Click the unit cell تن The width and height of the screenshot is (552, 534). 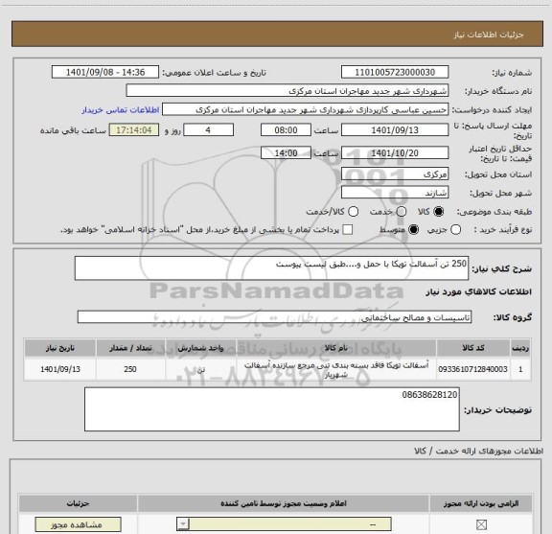coord(200,369)
